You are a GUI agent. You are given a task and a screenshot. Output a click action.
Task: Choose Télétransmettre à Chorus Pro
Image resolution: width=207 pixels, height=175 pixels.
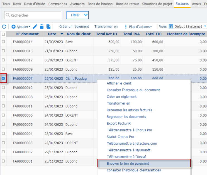[x=129, y=130]
